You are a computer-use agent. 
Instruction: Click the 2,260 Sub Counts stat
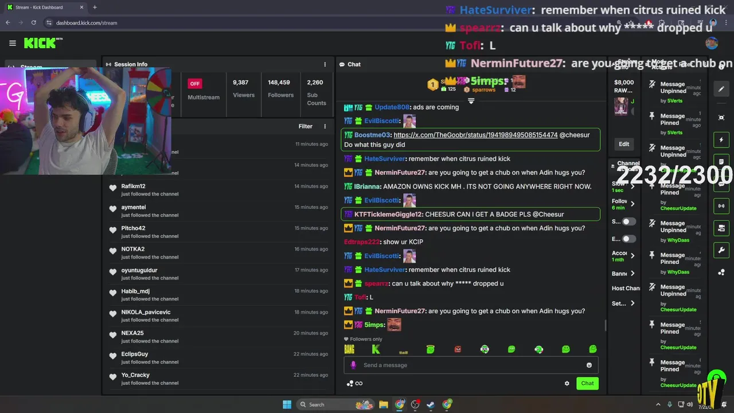coord(316,92)
